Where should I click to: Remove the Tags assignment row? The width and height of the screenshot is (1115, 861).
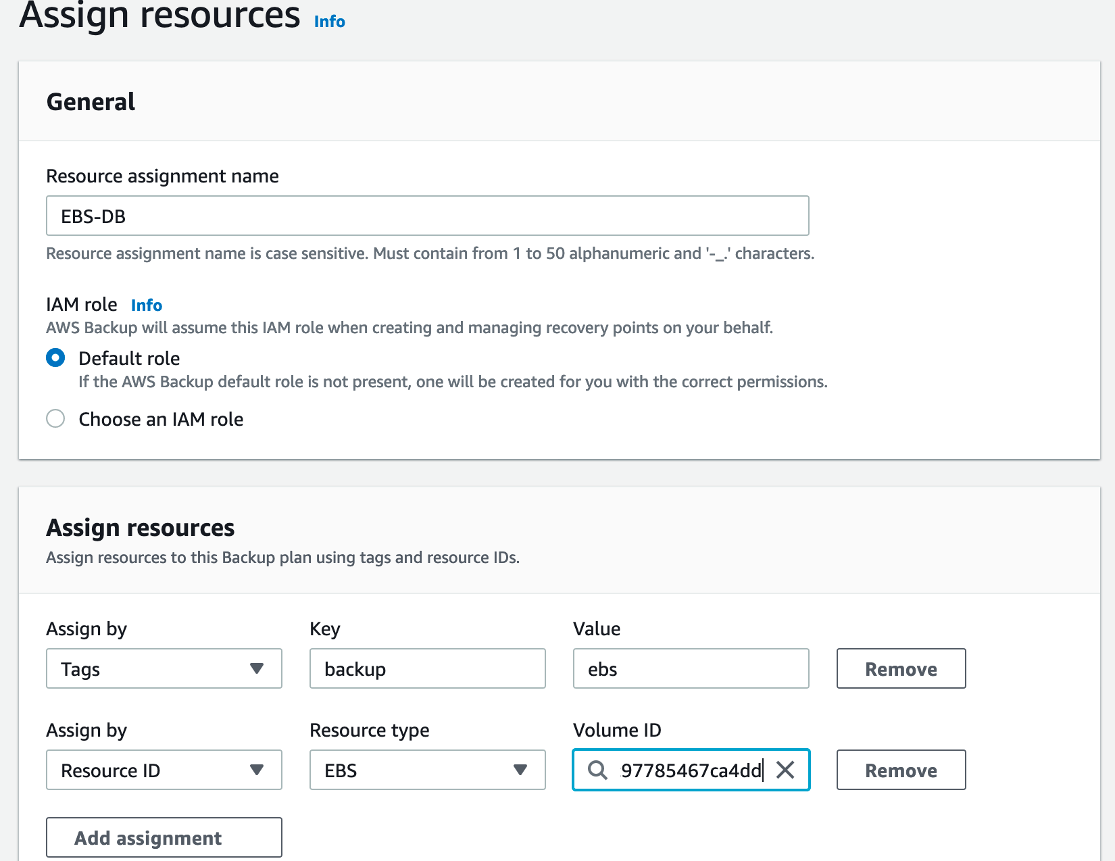pos(900,669)
